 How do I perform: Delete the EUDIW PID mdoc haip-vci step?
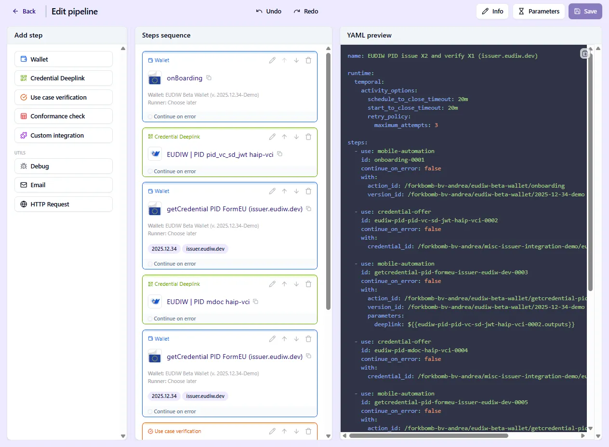point(308,284)
